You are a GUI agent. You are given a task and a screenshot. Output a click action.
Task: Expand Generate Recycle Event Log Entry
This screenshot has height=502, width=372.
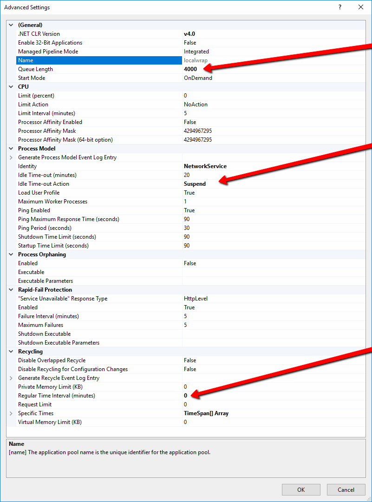(11, 378)
